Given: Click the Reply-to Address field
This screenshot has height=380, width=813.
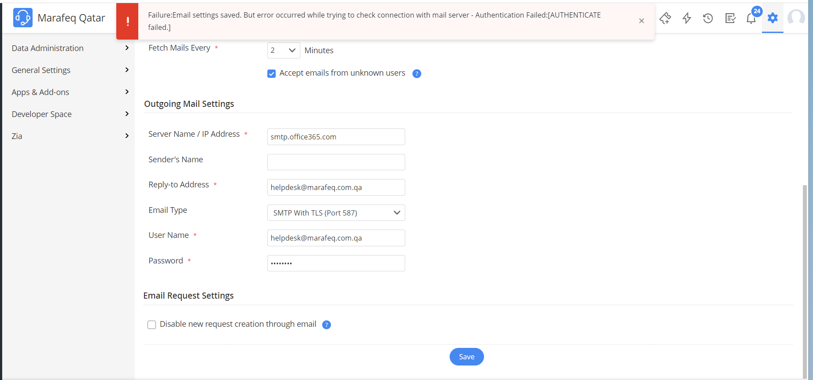Looking at the screenshot, I should 336,187.
